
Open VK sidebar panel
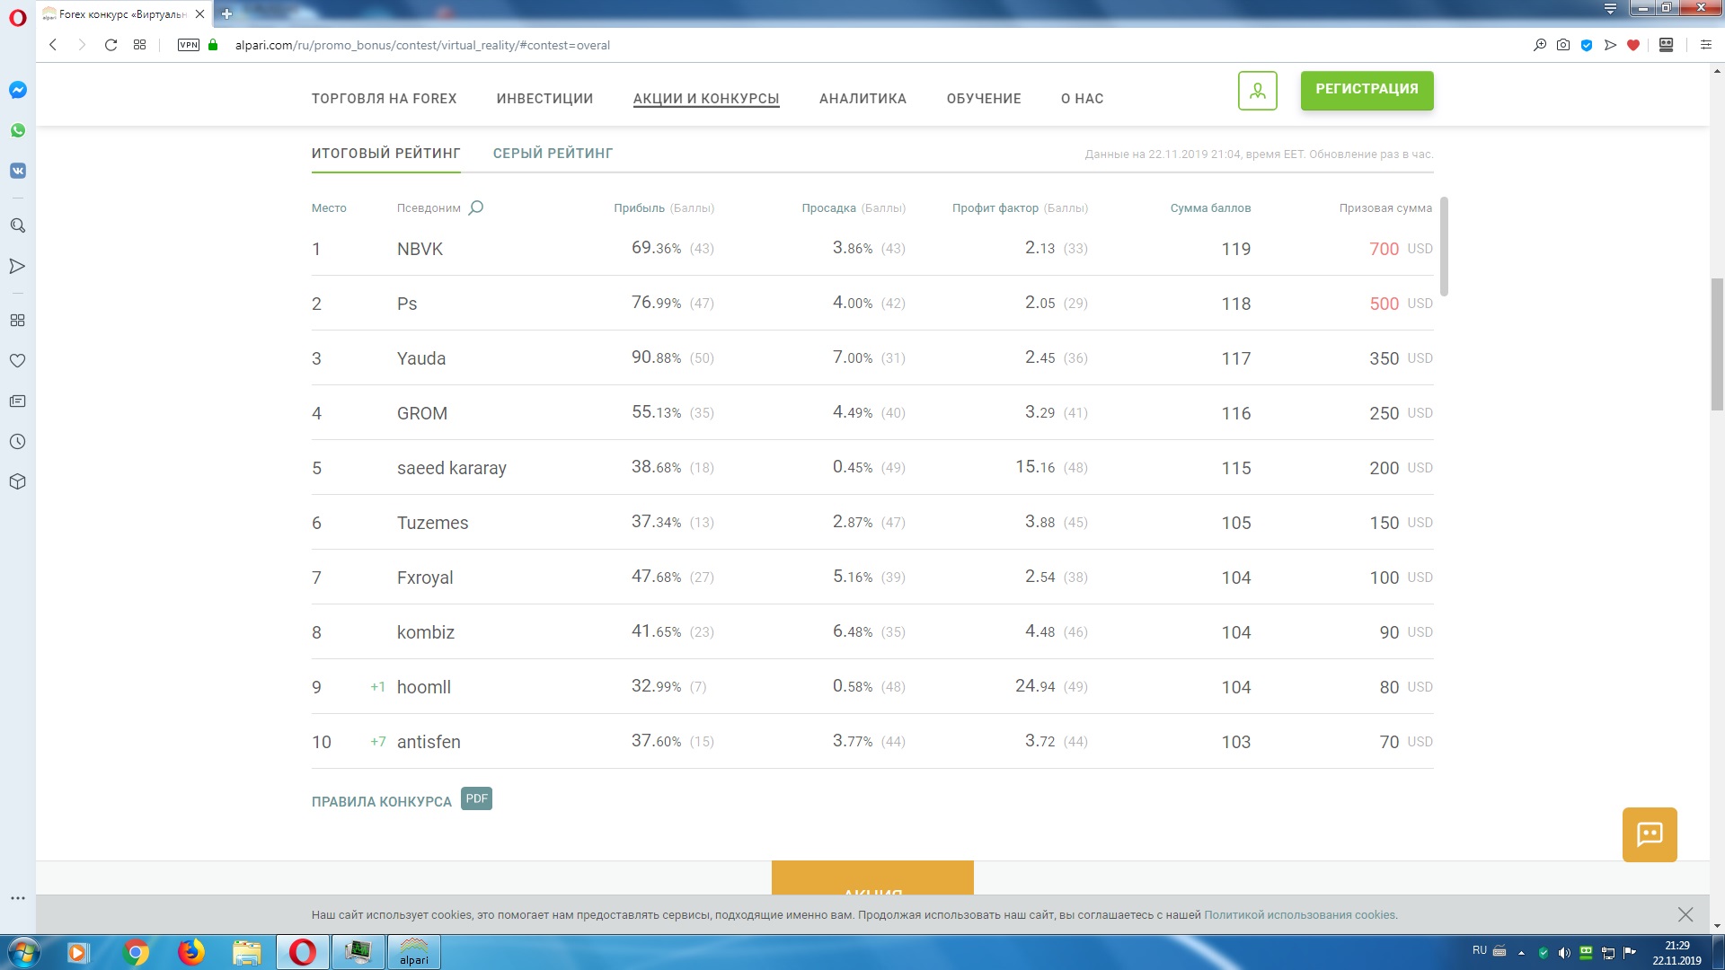tap(18, 171)
